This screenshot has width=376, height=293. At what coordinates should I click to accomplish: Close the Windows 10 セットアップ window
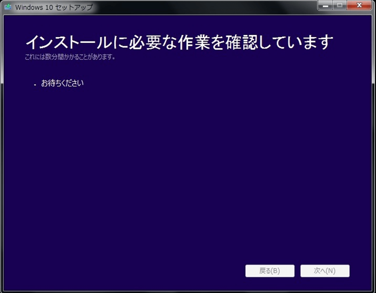click(x=359, y=5)
